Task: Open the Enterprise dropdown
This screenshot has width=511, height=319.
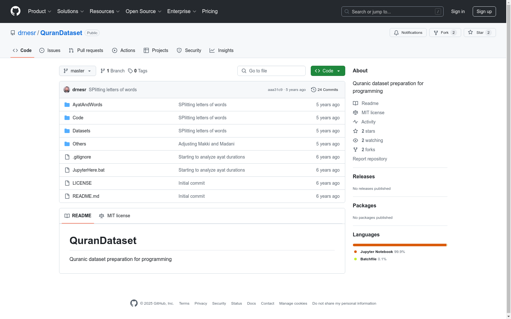Action: pos(182,11)
